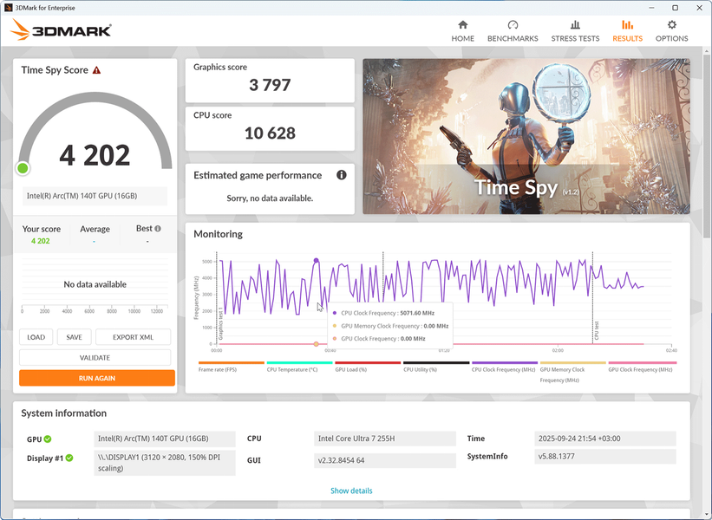Screen dimensions: 712x520
Task: Click the orange point on GPU clock line
Action: coord(316,344)
